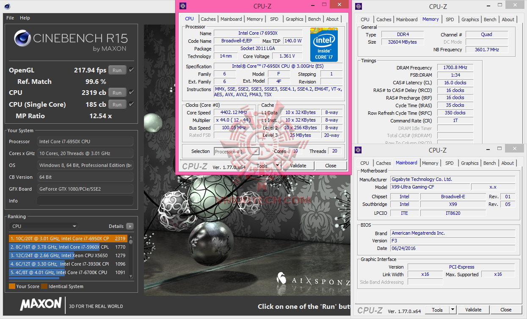Click the GFX Board value GeForce GTX 1080
This screenshot has width=527, height=319.
pyautogui.click(x=85, y=189)
